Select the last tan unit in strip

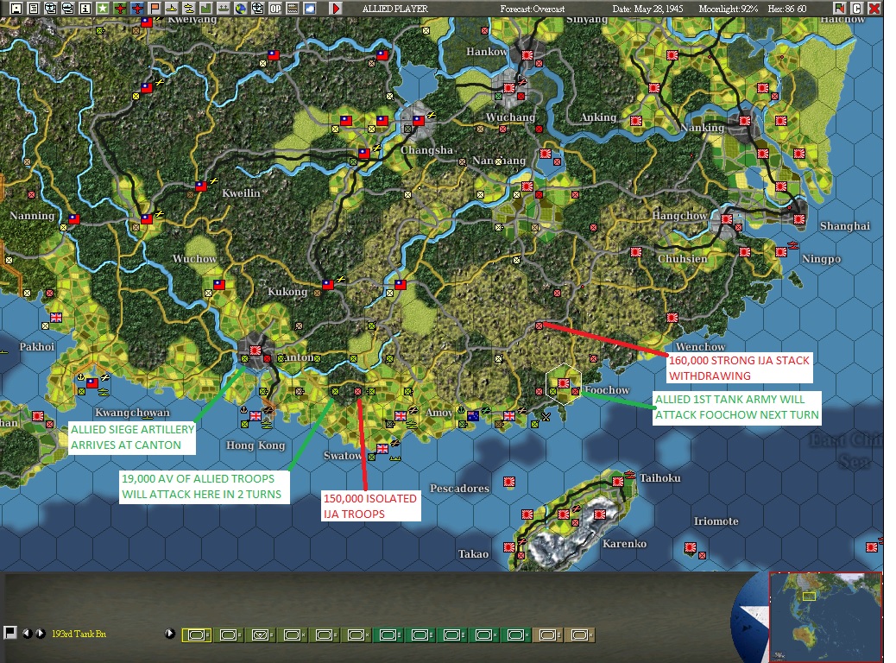tap(580, 635)
